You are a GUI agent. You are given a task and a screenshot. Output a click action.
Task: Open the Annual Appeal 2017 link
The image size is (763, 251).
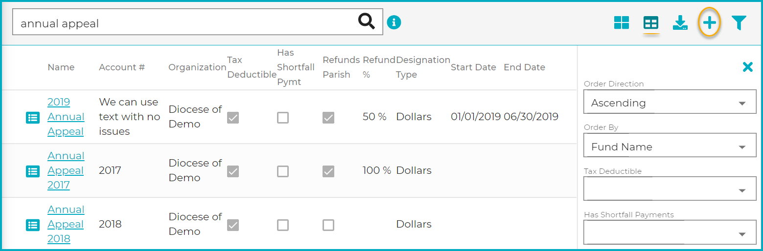pos(66,170)
